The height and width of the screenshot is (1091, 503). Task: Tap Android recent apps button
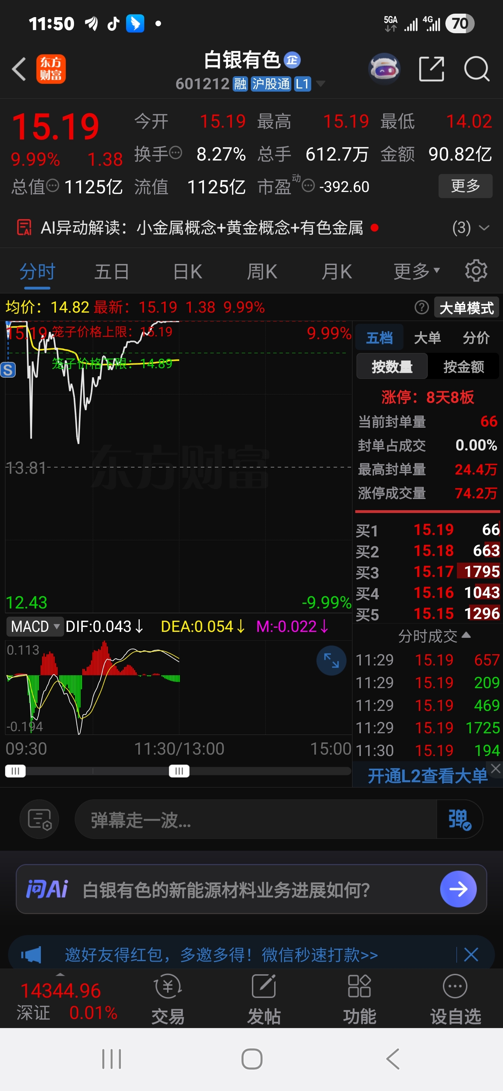click(x=112, y=1059)
